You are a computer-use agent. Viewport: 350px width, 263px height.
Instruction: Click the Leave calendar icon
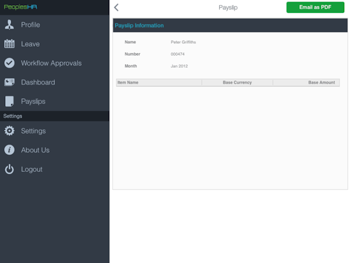point(9,44)
